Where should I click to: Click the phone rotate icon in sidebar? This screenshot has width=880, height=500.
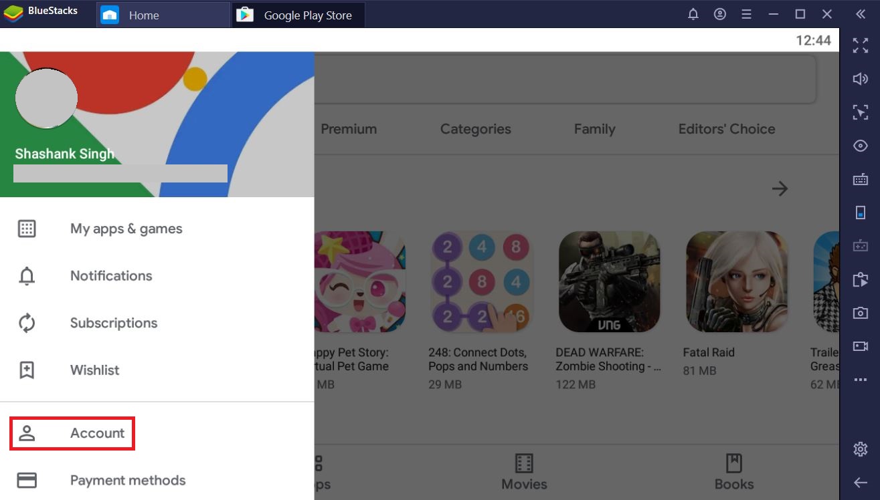[x=861, y=213]
